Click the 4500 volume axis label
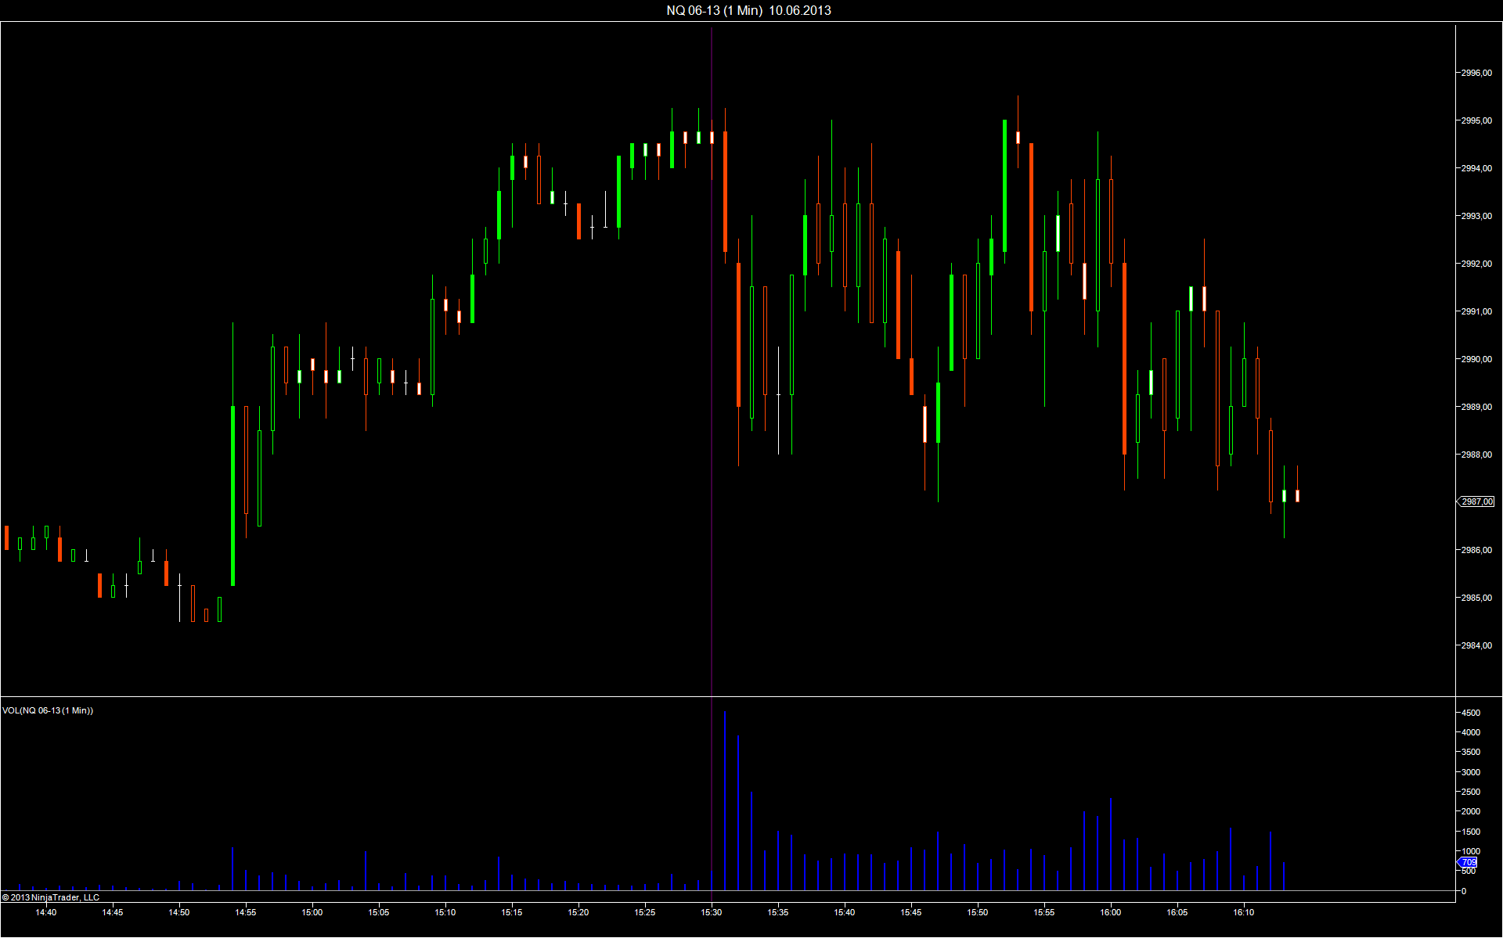Screen dimensions: 1503x938 [1471, 713]
